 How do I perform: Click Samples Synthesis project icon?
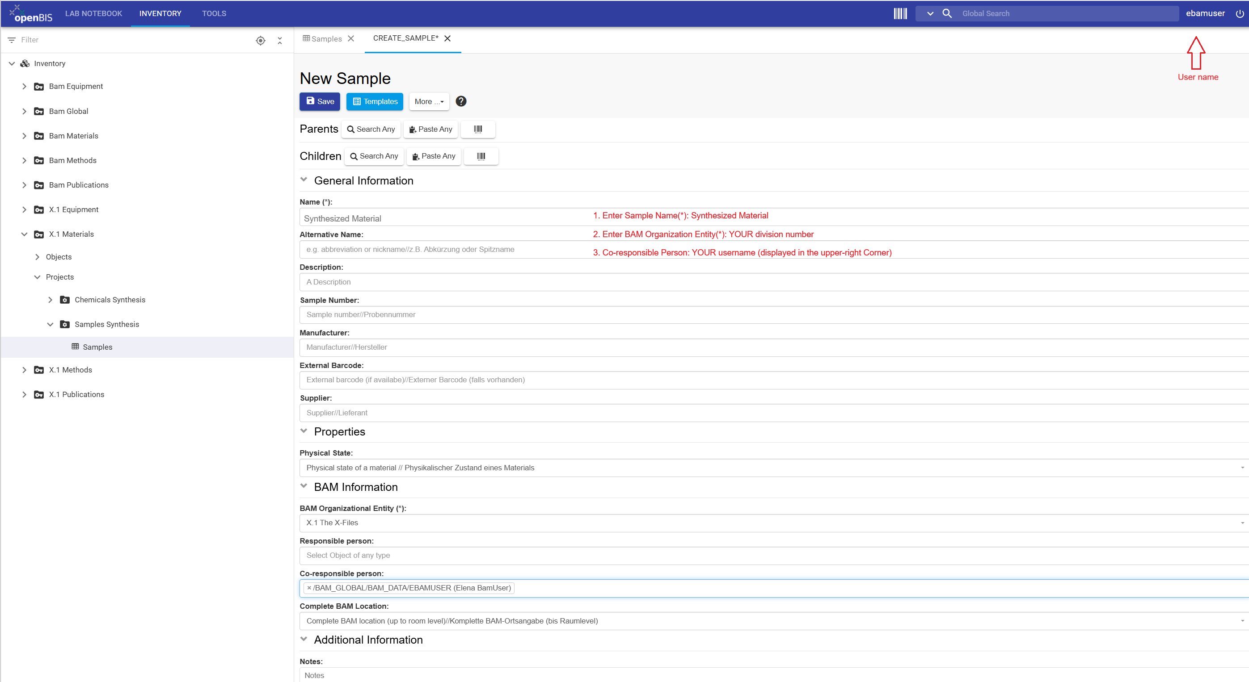coord(64,324)
